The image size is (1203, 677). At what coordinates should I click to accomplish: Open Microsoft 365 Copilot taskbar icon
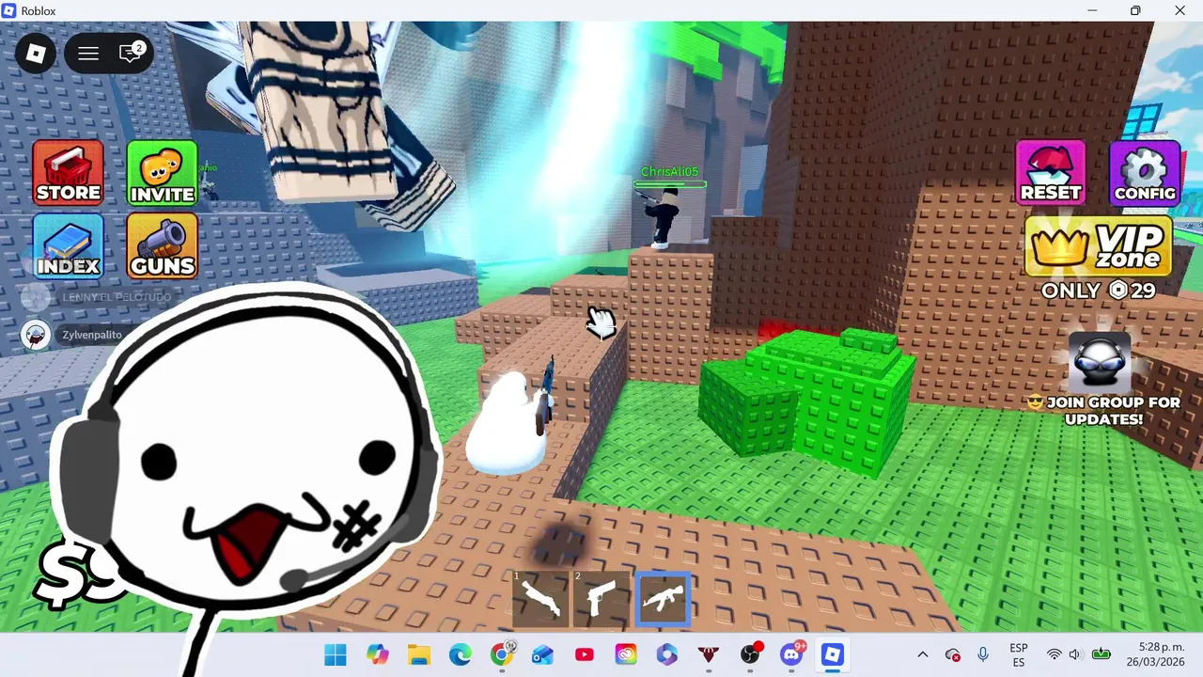(x=667, y=654)
